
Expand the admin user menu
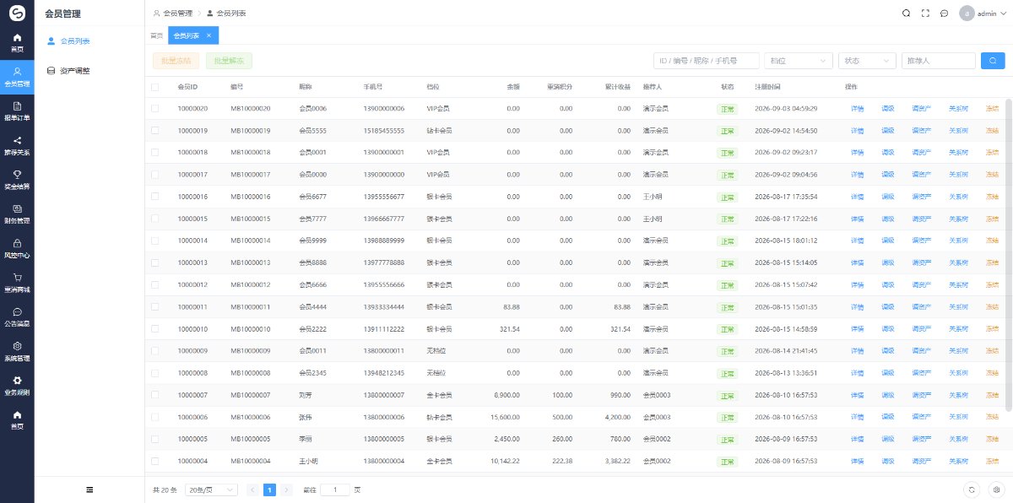pos(984,14)
